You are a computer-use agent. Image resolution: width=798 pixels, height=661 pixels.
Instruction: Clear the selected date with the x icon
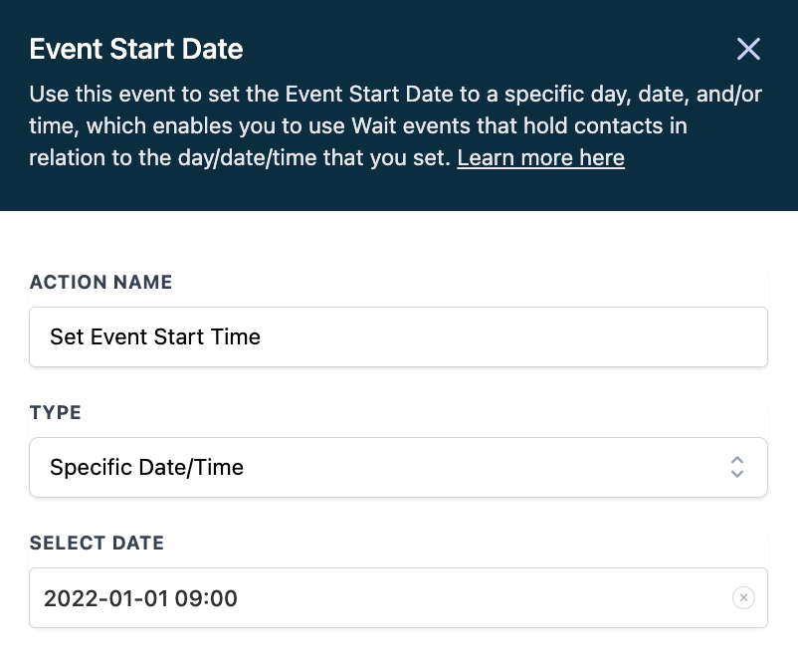tap(743, 598)
